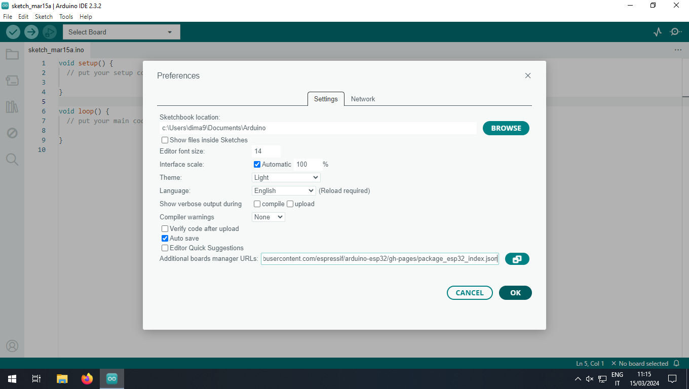
Task: Show hidden system tray icons
Action: tap(578, 379)
